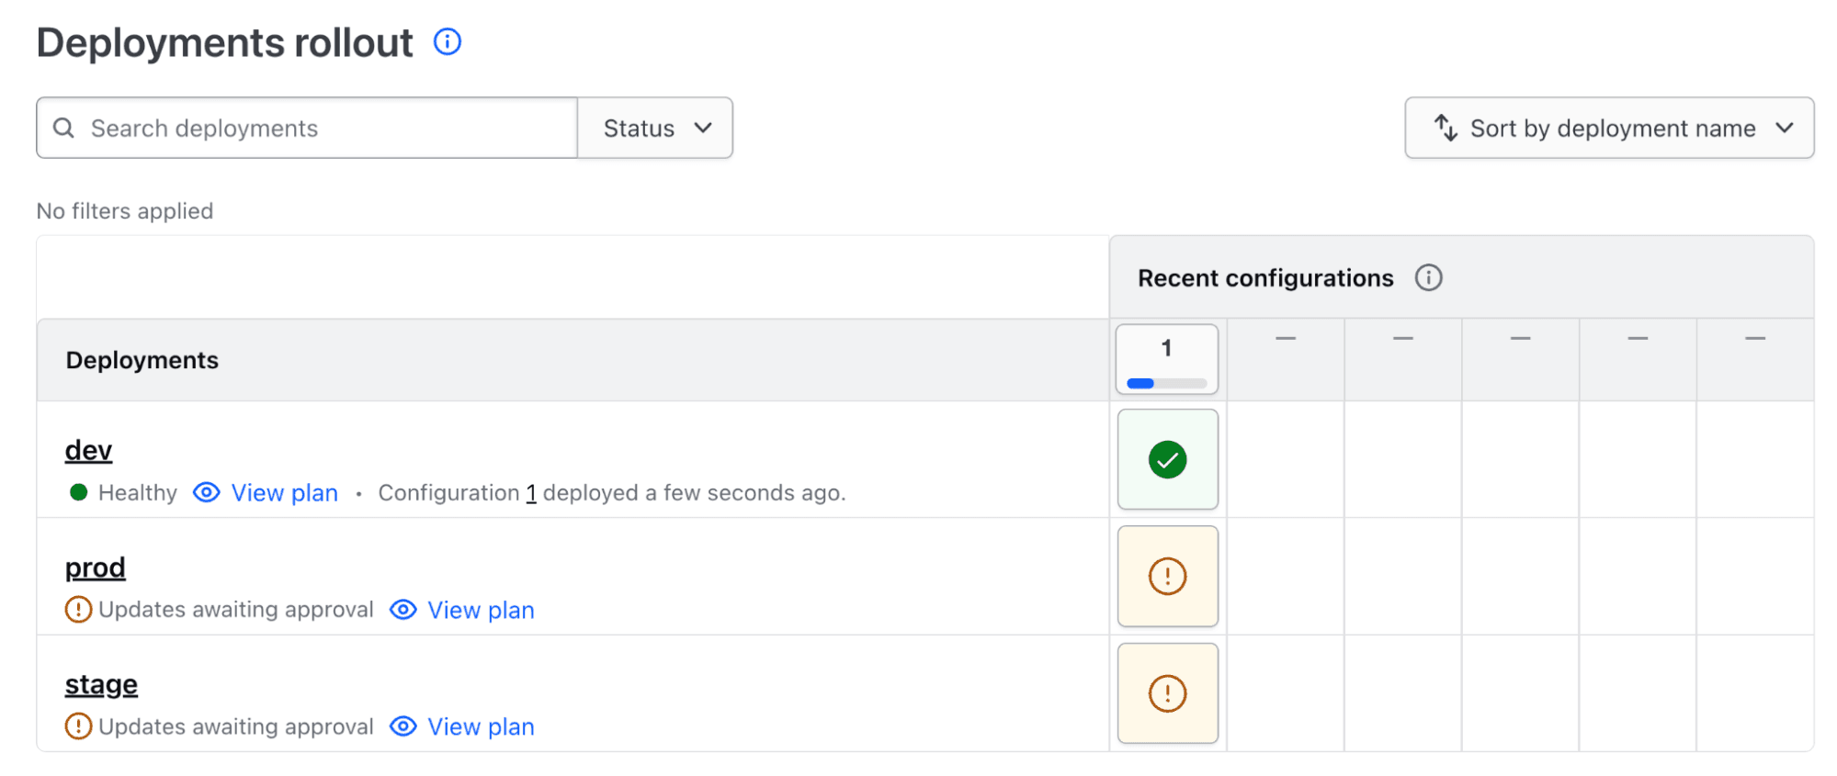Open the Sort by deployment name dropdown
1837x776 pixels.
[x=1609, y=128]
